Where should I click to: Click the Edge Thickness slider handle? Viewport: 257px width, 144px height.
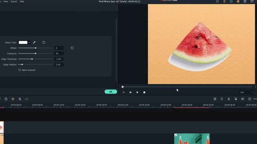pos(32,59)
